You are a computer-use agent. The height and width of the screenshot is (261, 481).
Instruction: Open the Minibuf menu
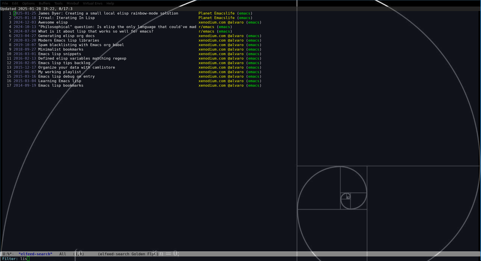(x=73, y=3)
